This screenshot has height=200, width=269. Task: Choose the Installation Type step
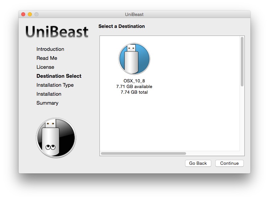click(x=55, y=85)
